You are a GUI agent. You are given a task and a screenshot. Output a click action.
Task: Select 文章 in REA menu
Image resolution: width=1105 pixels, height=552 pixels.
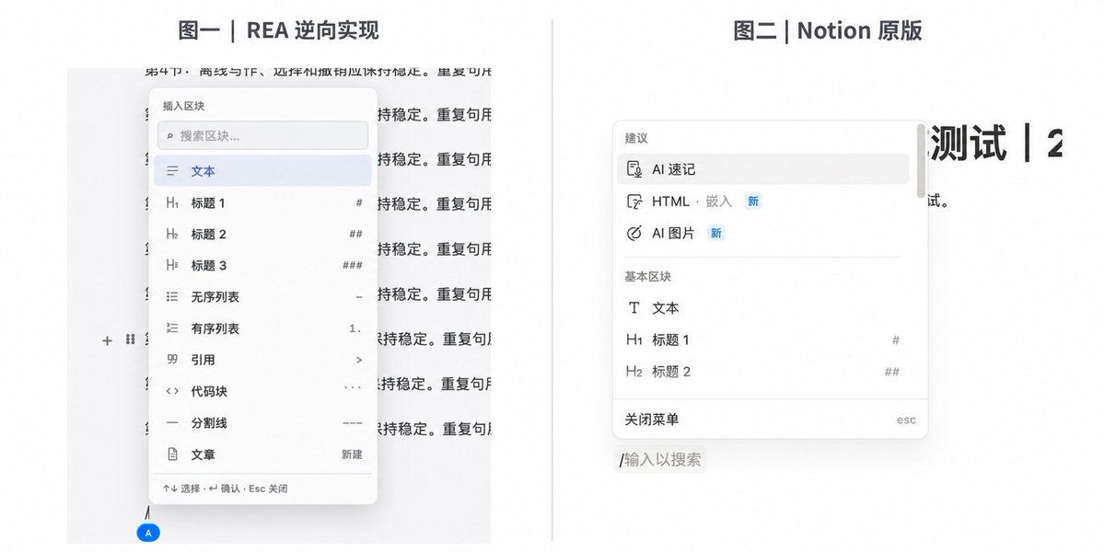[x=262, y=454]
